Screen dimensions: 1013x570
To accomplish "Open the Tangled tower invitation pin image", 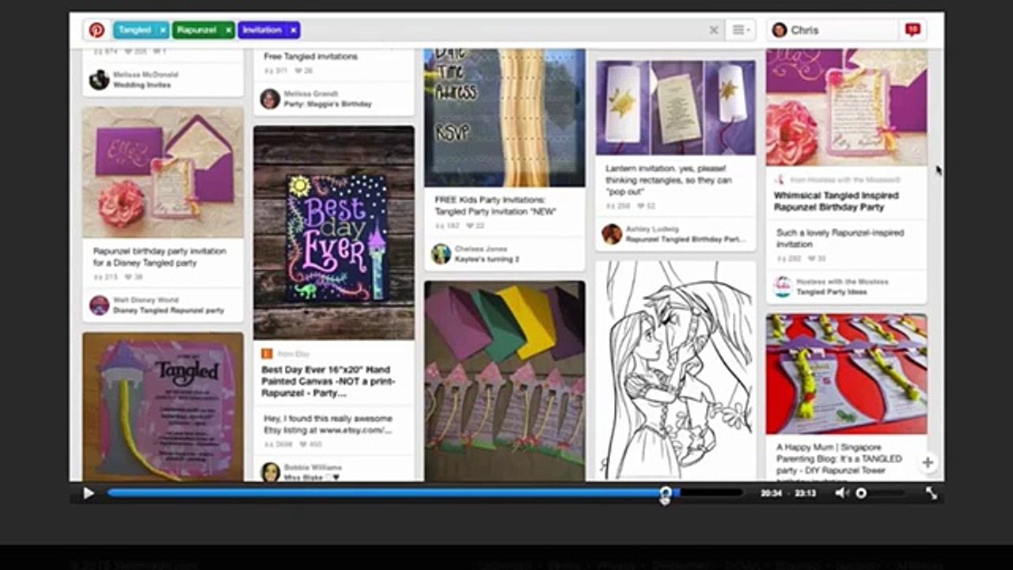I will pyautogui.click(x=163, y=407).
